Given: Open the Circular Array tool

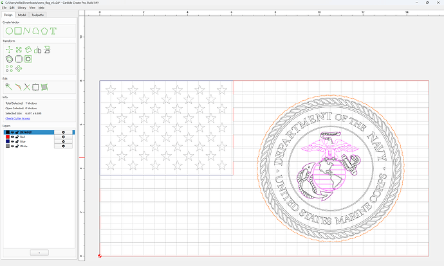Looking at the screenshot, I should click(x=19, y=68).
